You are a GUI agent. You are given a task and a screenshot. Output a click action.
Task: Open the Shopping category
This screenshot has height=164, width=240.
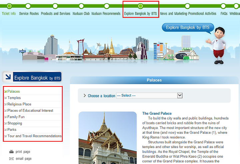click(x=15, y=123)
